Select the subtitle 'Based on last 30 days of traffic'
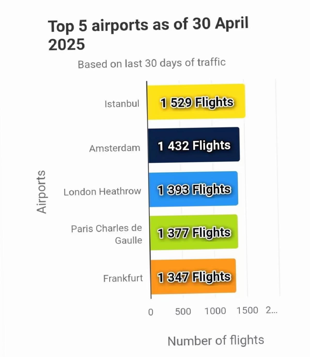Screen dimensions: 310x357 [152, 63]
